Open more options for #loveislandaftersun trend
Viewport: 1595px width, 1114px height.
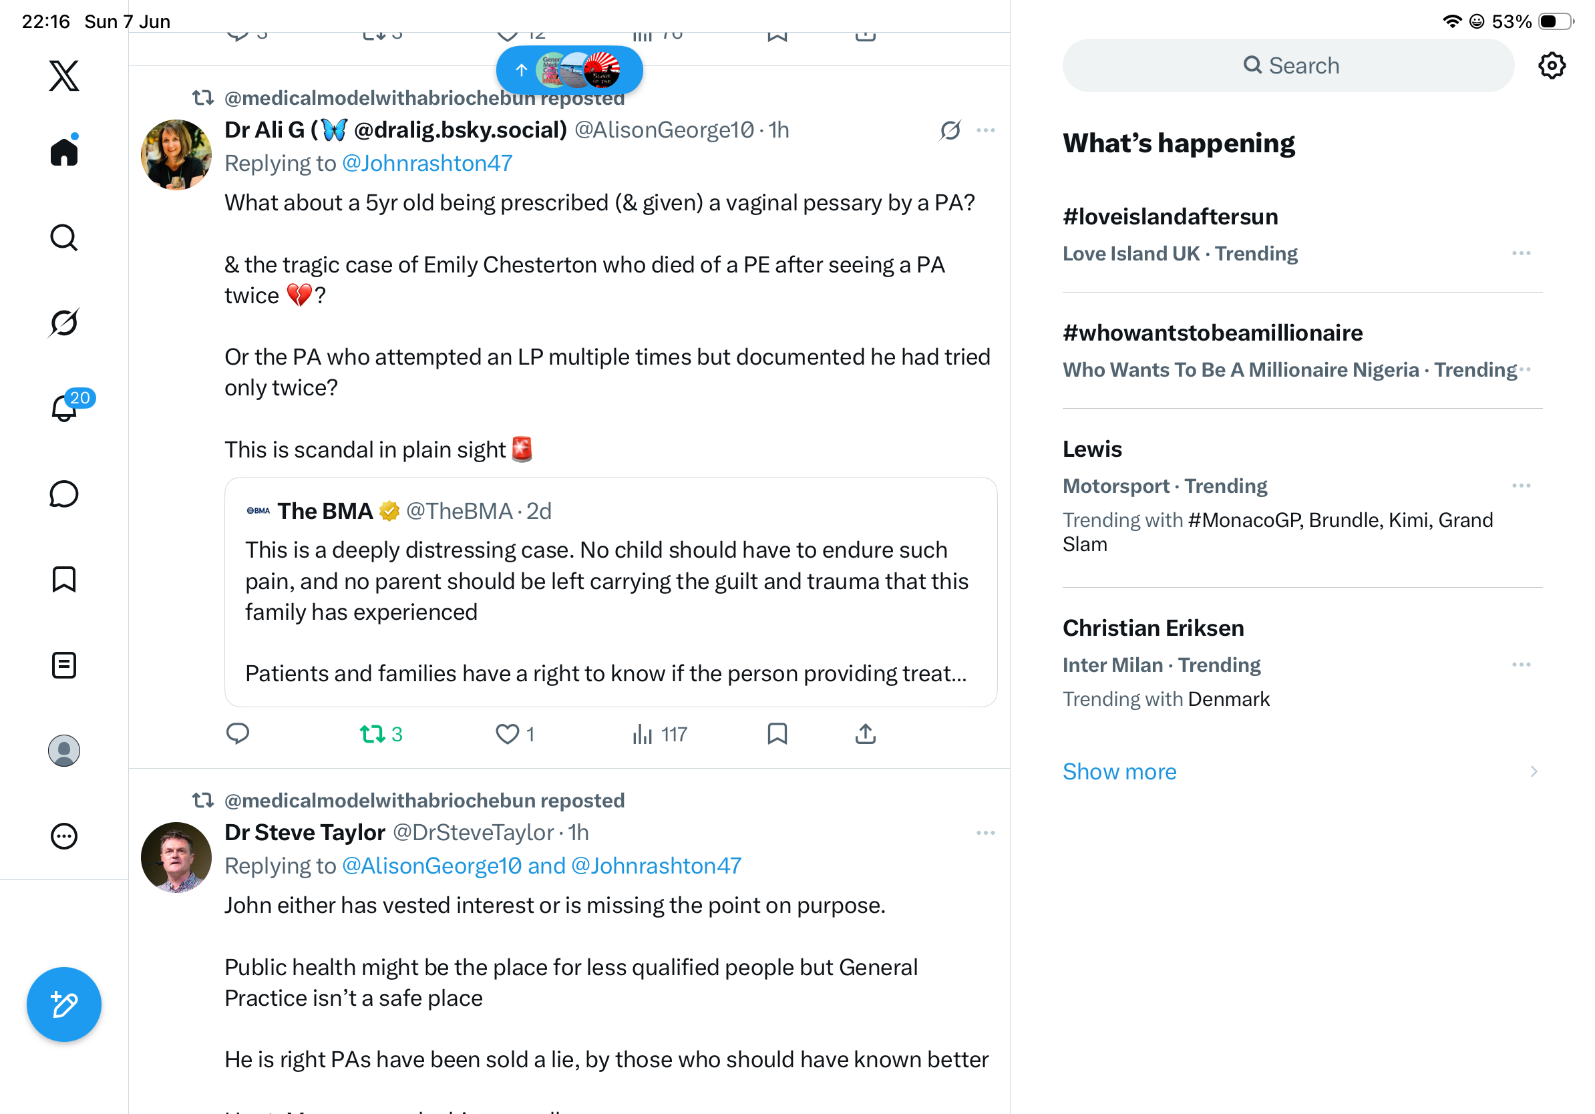click(x=1521, y=254)
